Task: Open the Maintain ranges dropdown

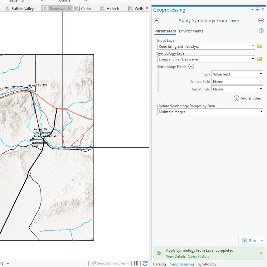Action: (261, 111)
